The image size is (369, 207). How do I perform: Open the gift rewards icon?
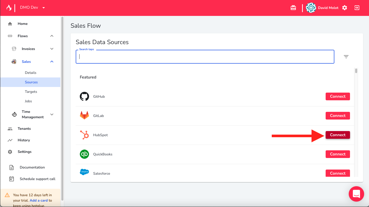point(293,8)
